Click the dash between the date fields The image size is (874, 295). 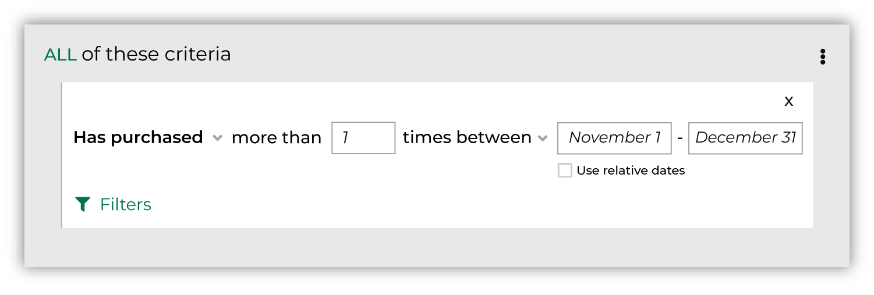680,138
